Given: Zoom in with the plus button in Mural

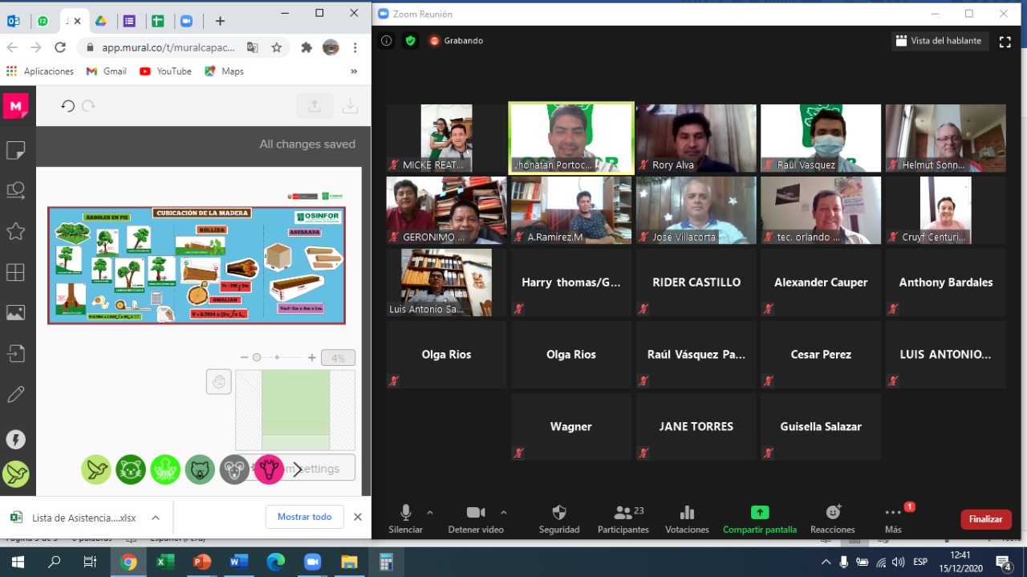Looking at the screenshot, I should click(312, 358).
